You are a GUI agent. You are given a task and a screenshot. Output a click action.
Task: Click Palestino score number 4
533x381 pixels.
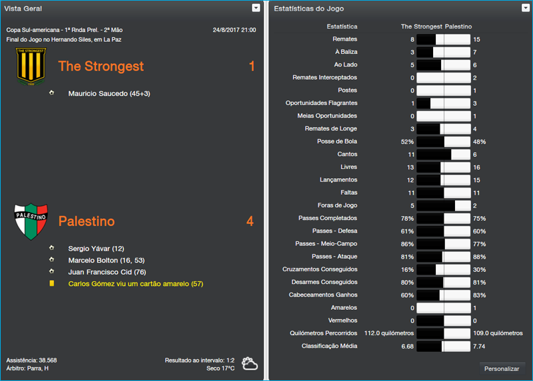pos(250,221)
